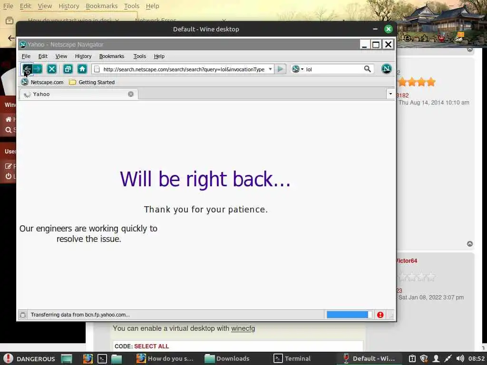Image resolution: width=487 pixels, height=365 pixels.
Task: Click forum scroll-to-top arrow near Victor64 post
Action: (x=470, y=244)
